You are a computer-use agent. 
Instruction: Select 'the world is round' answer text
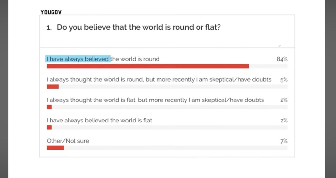135,59
